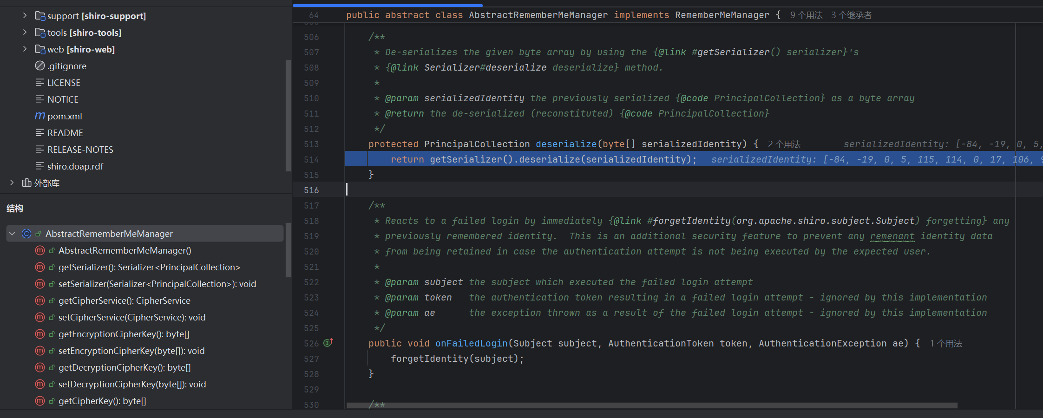The image size is (1043, 418).
Task: Select setCipherService method in structure panel
Action: [x=132, y=317]
